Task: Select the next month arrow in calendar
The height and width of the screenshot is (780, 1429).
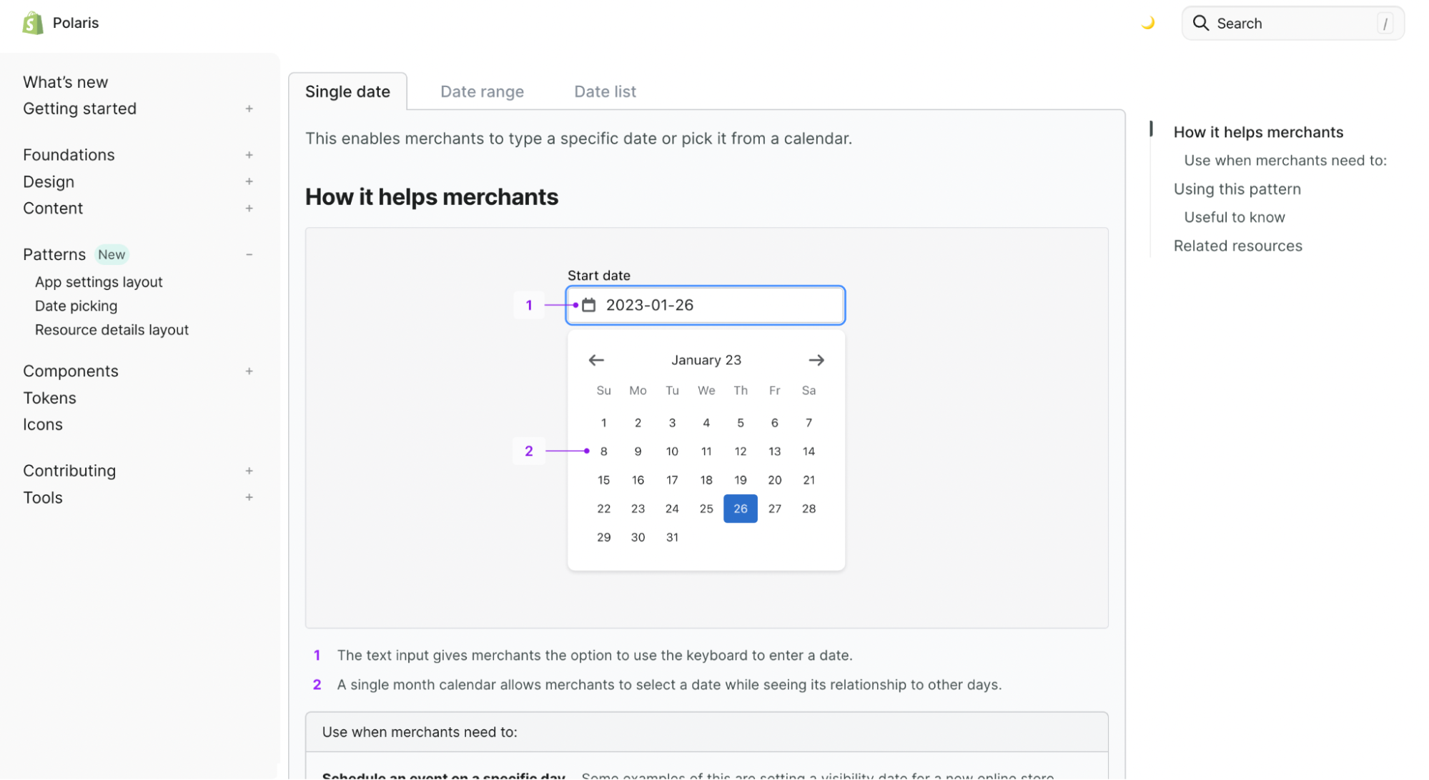Action: (x=816, y=360)
